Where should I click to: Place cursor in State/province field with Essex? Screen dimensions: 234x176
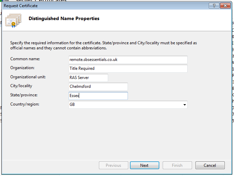coord(98,96)
